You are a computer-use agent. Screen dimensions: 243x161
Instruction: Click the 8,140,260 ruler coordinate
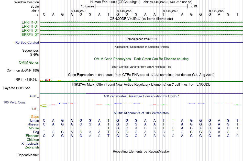[x=170, y=11]
